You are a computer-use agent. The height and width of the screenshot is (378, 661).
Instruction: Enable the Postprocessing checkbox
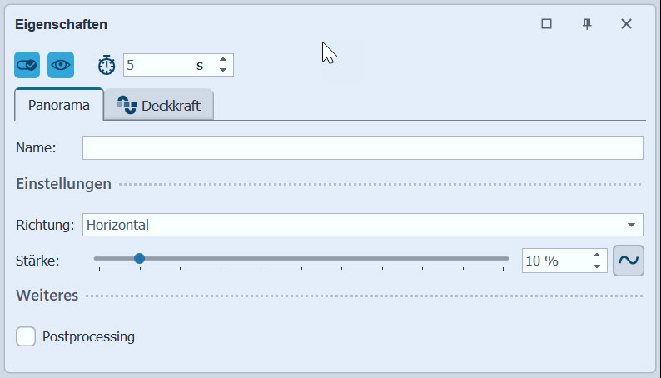(26, 336)
